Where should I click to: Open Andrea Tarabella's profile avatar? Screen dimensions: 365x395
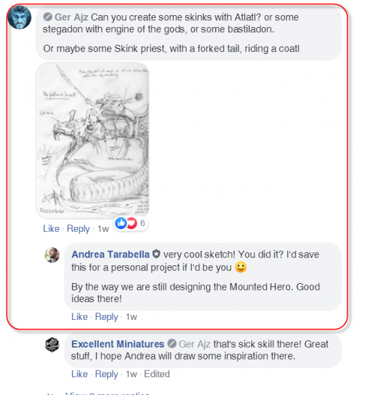point(52,255)
